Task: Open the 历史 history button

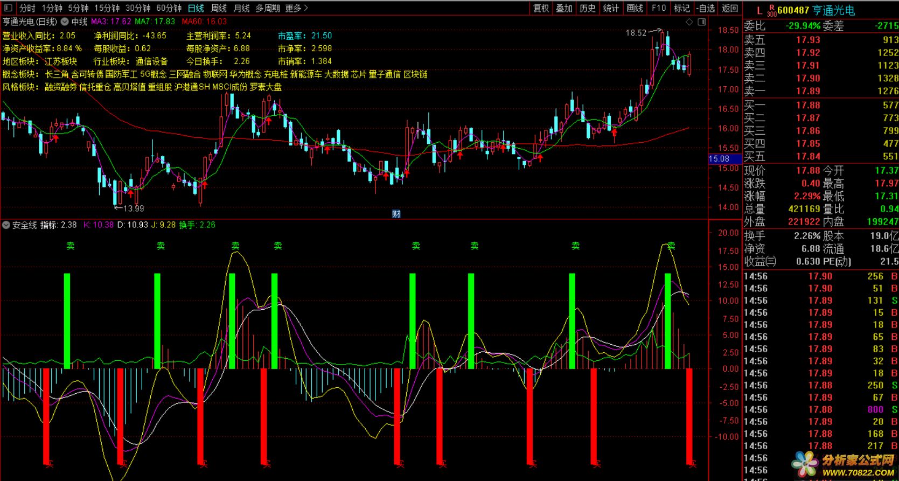Action: tap(588, 8)
